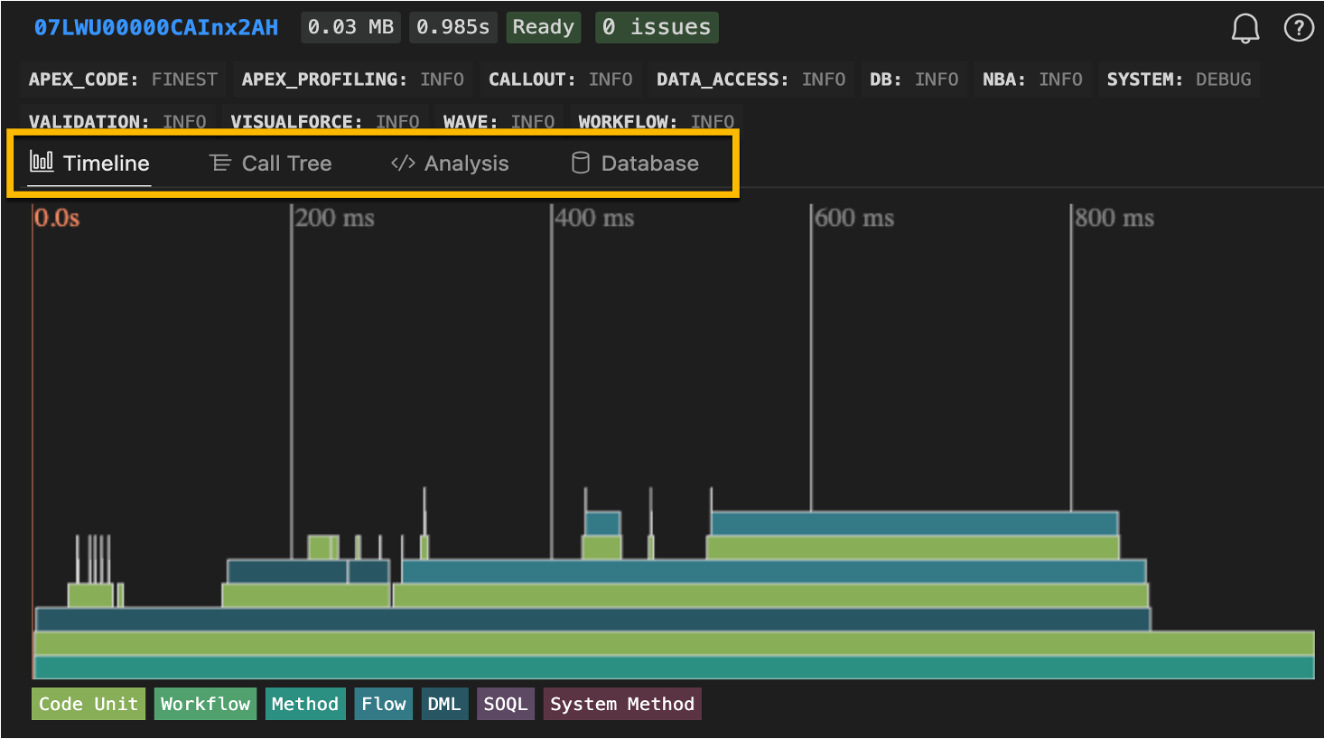Image resolution: width=1324 pixels, height=739 pixels.
Task: Click the NBA: INFO log level
Action: click(x=1032, y=80)
